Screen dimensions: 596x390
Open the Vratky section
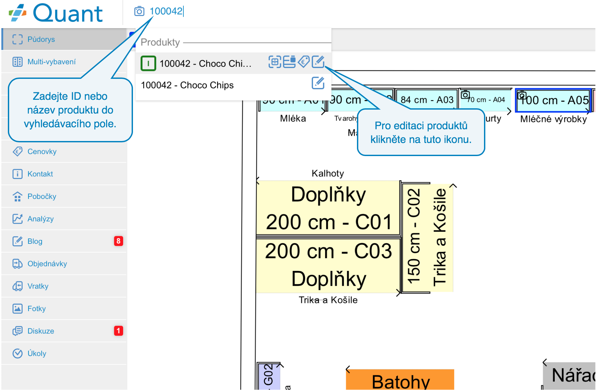(x=64, y=286)
